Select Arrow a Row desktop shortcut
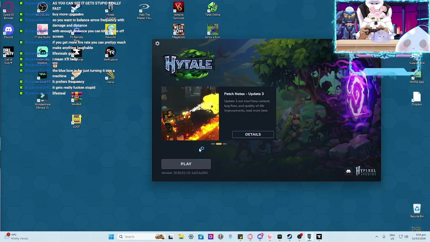The image size is (430, 242). point(213,31)
